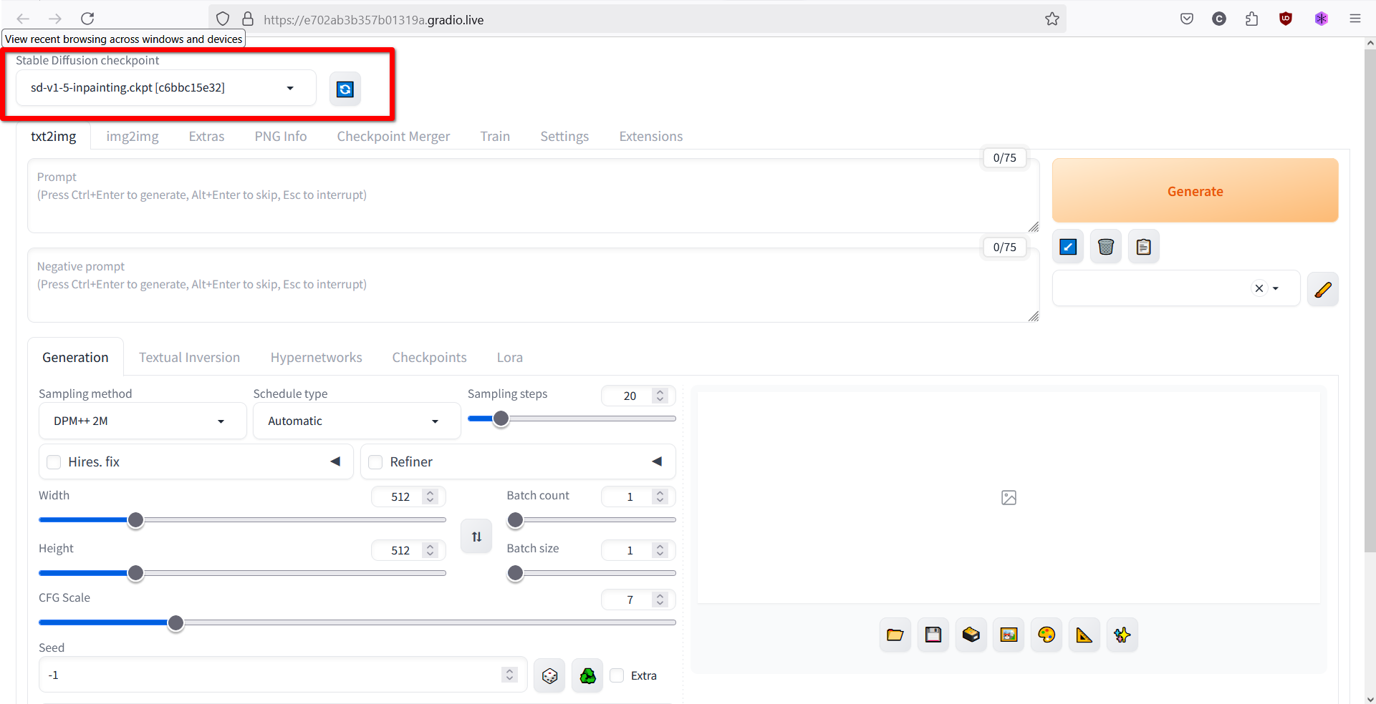Switch to the img2img tab
The height and width of the screenshot is (704, 1376).
tap(132, 136)
